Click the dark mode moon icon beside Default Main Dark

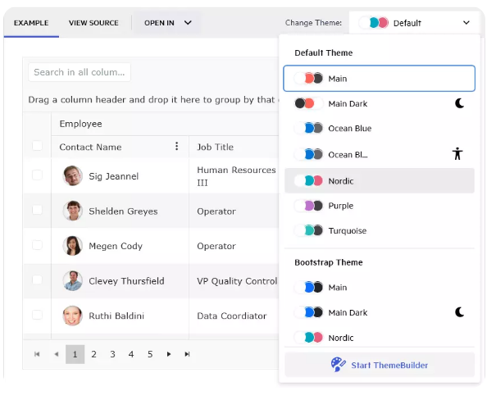[x=460, y=104]
